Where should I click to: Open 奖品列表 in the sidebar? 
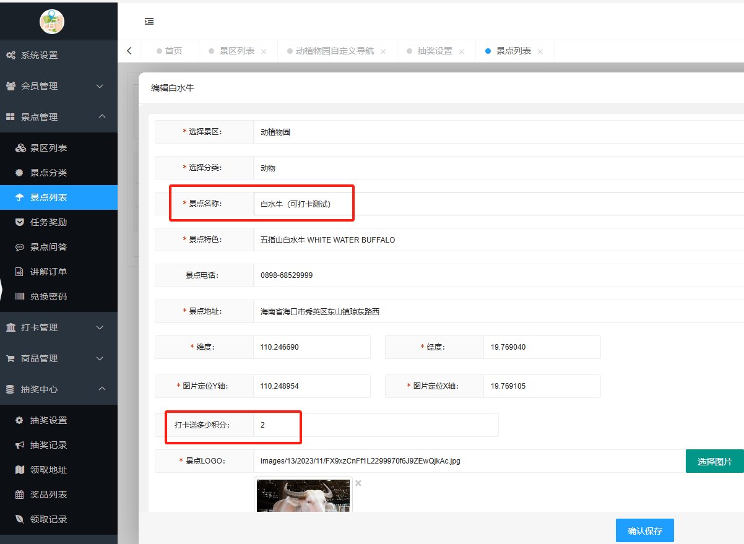[59, 494]
